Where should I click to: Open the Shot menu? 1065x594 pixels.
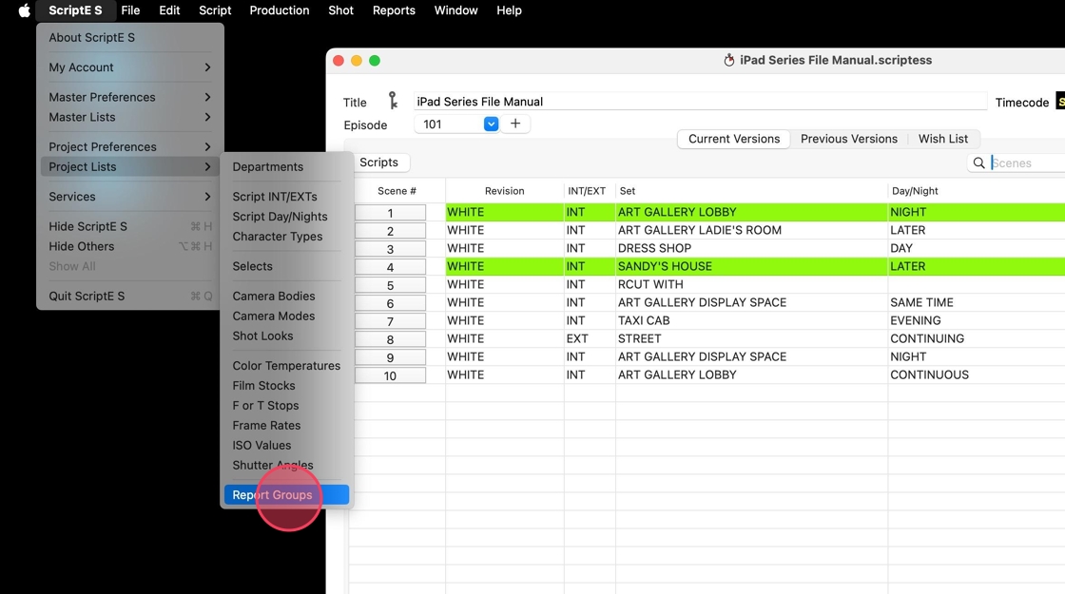pyautogui.click(x=340, y=10)
